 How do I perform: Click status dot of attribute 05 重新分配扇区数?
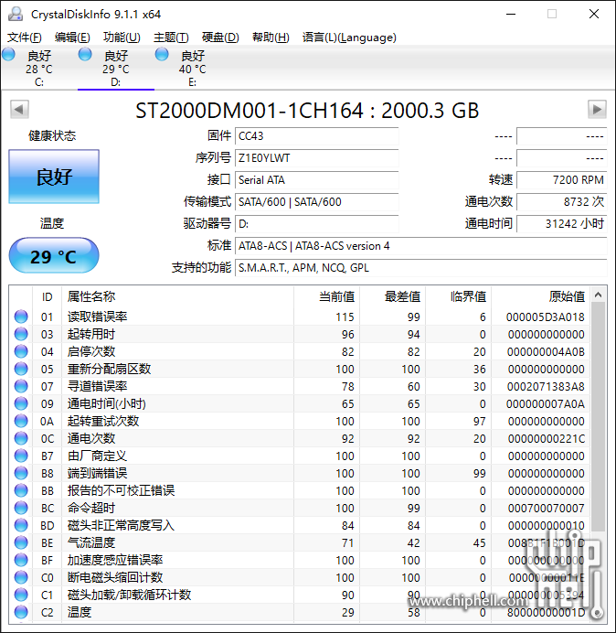tap(21, 369)
